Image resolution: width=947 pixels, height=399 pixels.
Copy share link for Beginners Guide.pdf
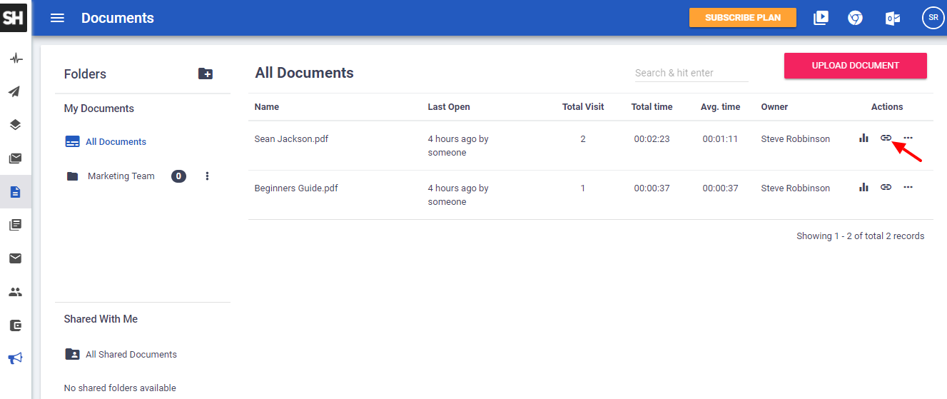click(886, 187)
